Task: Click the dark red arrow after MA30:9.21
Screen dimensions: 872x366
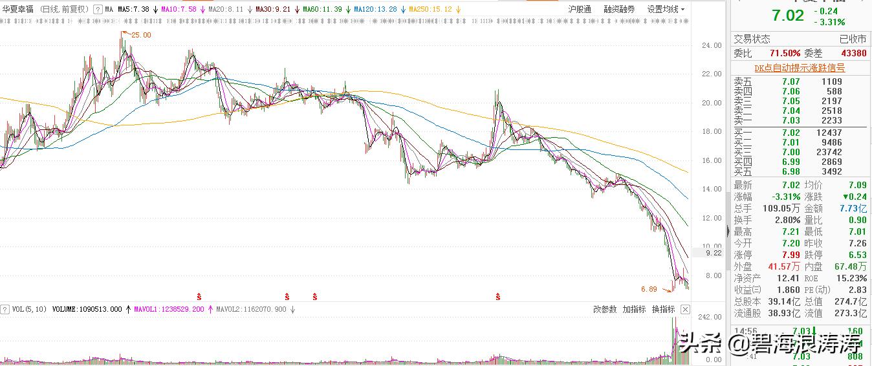Action: 296,10
